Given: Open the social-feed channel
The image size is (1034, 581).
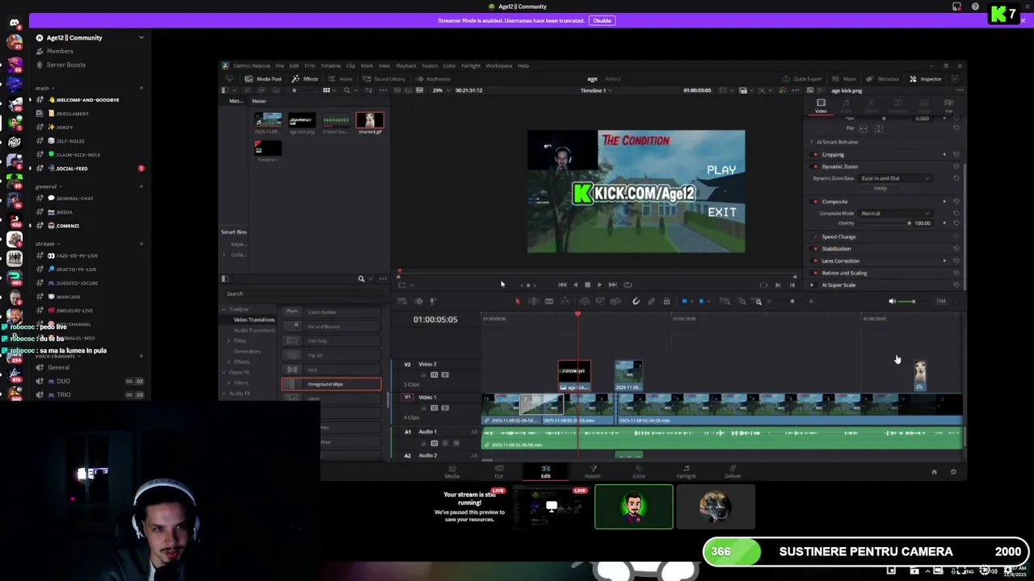Looking at the screenshot, I should [x=72, y=169].
